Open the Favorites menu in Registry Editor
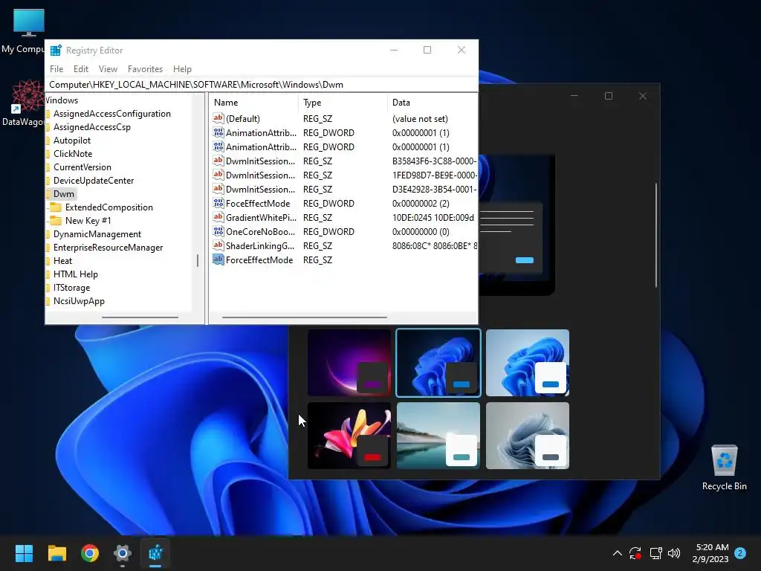Viewport: 761px width, 571px height. point(145,69)
